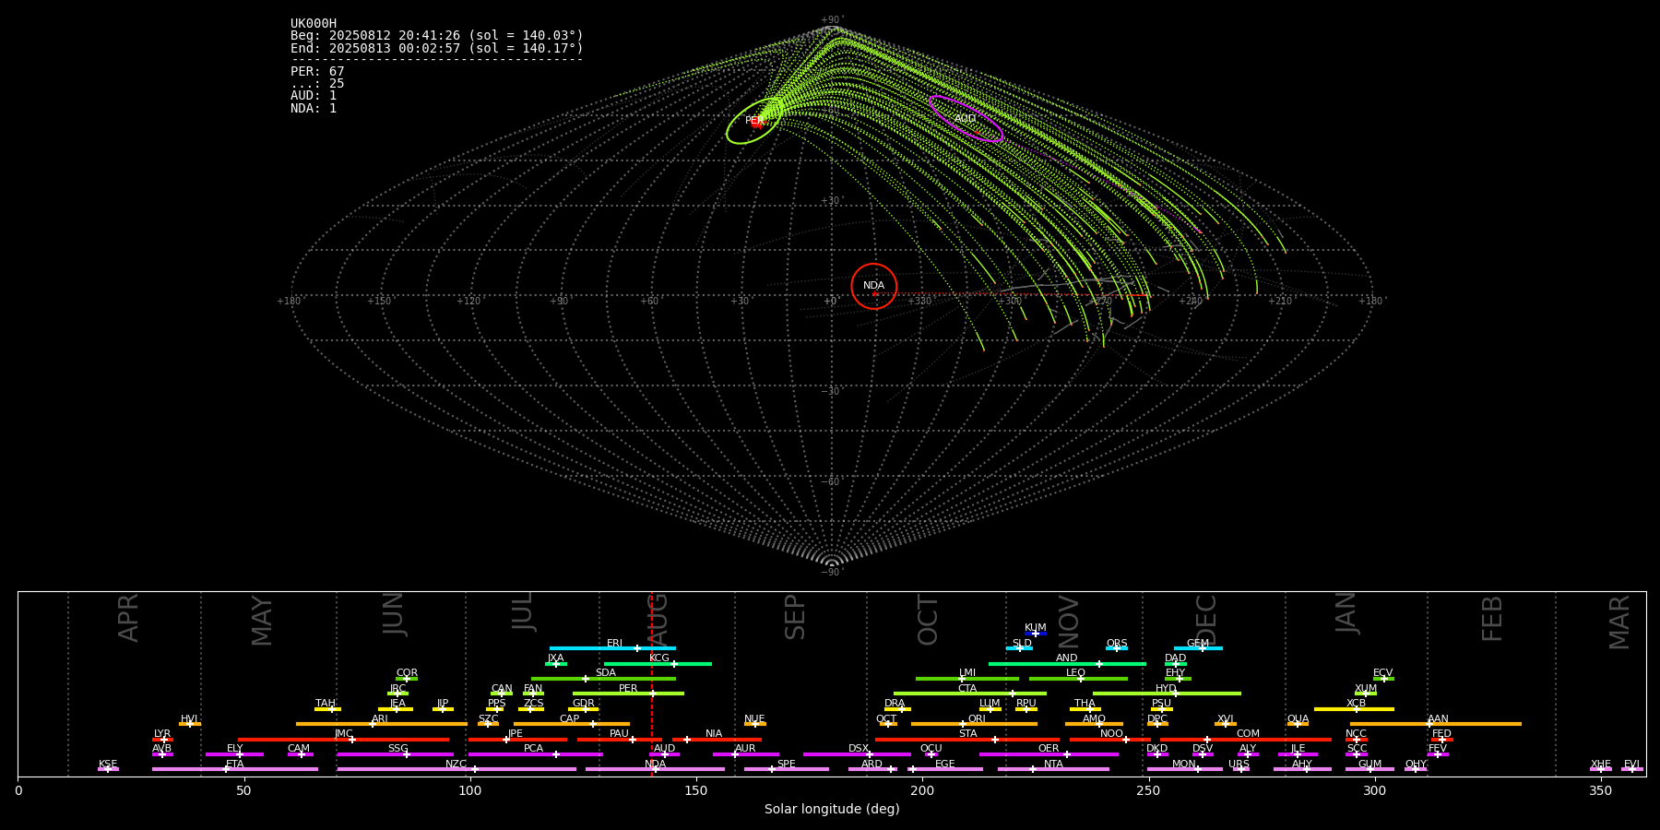This screenshot has height=830, width=1660.
Task: Click the XCB shower bar in timeline
Action: [x=1354, y=709]
